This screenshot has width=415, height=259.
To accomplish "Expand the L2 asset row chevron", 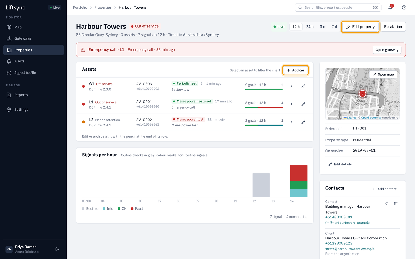I will tap(291, 122).
